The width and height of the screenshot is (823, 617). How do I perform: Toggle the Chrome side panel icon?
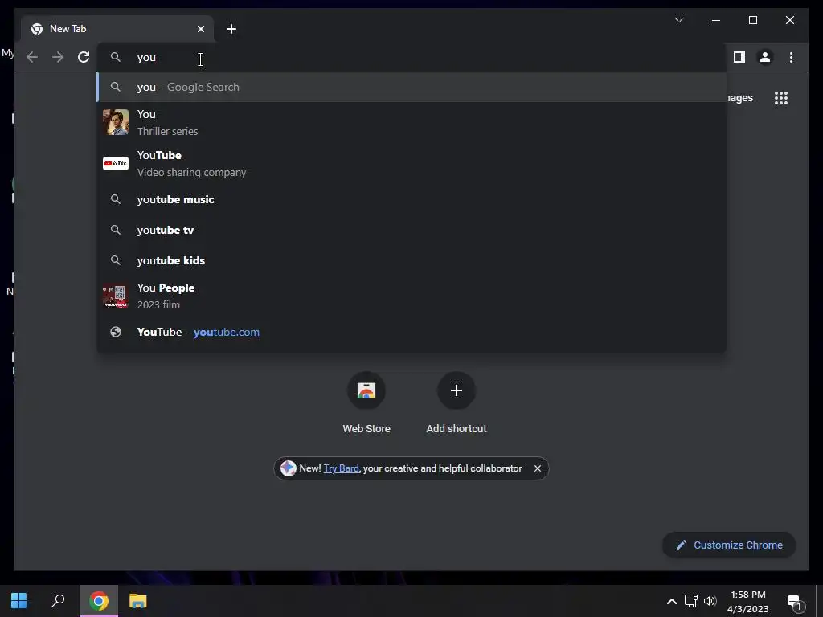point(739,57)
